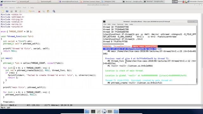
Task: Click the 'enum { THREAD_COUNT = 10 };' line
Action: coord(16,32)
